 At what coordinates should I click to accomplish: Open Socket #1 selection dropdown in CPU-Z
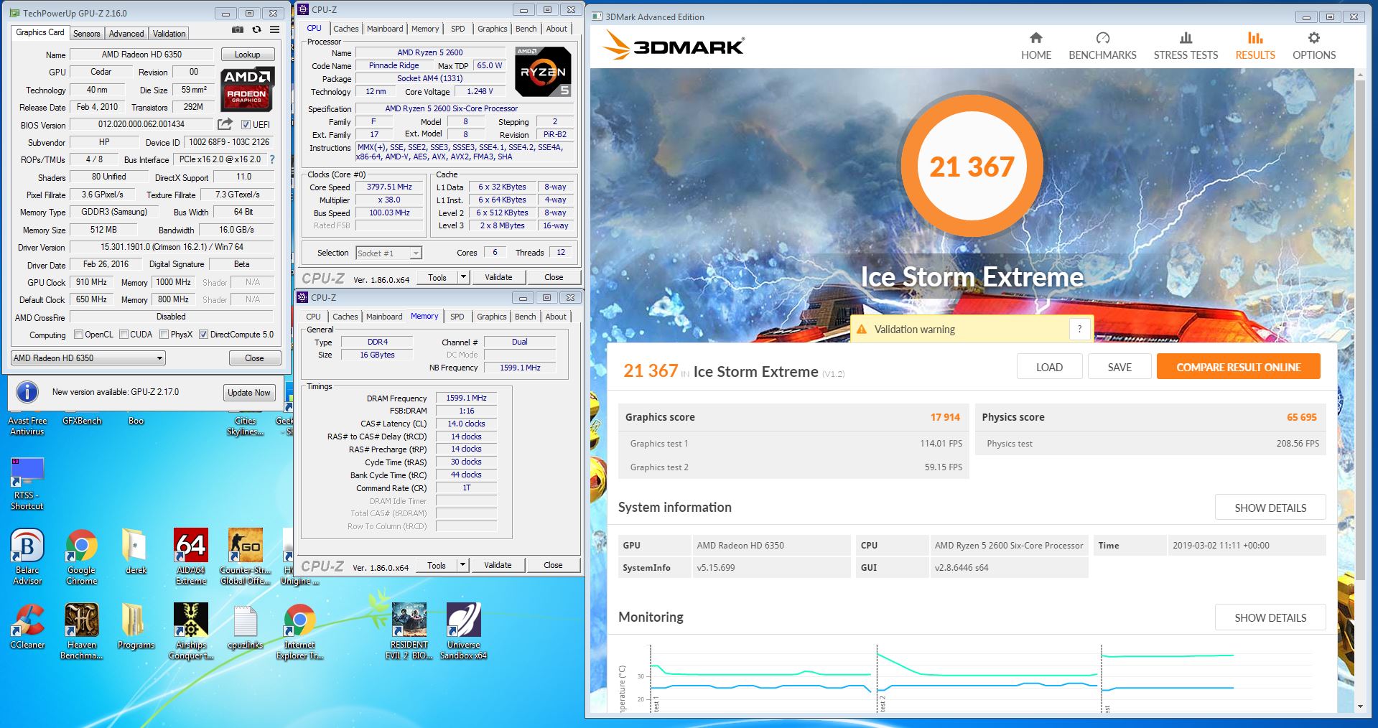click(x=388, y=253)
